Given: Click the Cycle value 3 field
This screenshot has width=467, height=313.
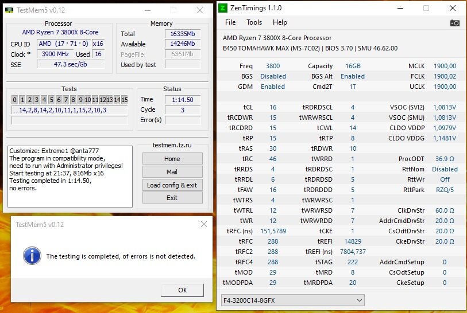Looking at the screenshot, I should click(182, 110).
